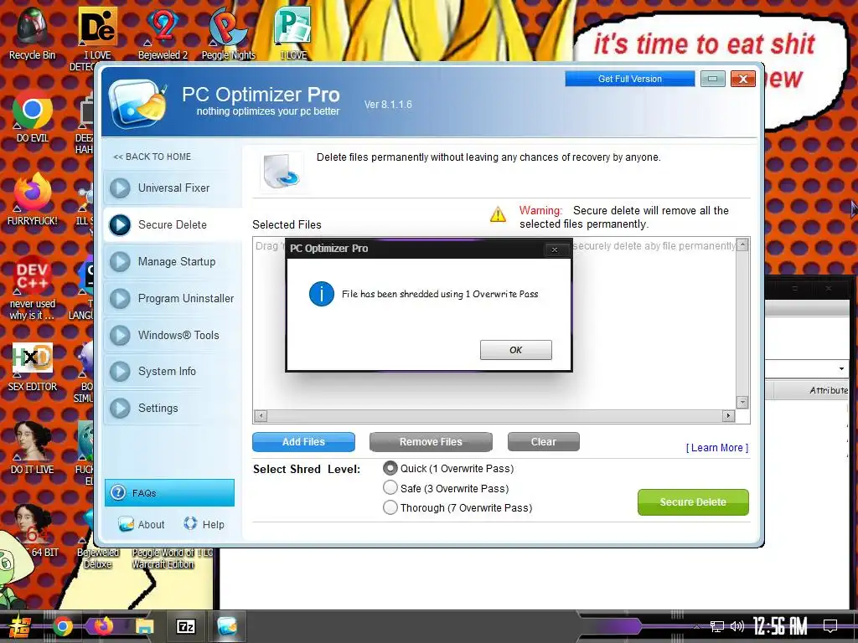858x643 pixels.
Task: Open the Universal Fixer section
Action: (172, 188)
